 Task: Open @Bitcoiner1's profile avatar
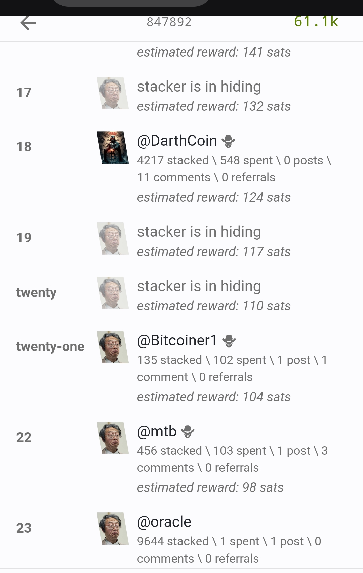pyautogui.click(x=113, y=347)
